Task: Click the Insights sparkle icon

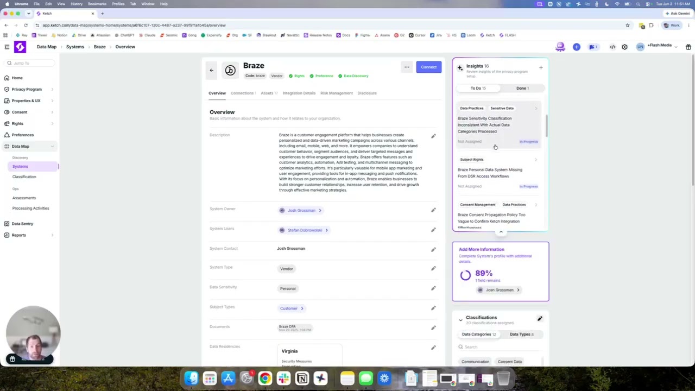Action: [x=460, y=68]
